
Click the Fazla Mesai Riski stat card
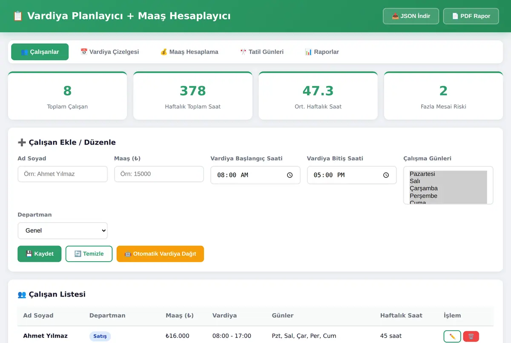443,96
